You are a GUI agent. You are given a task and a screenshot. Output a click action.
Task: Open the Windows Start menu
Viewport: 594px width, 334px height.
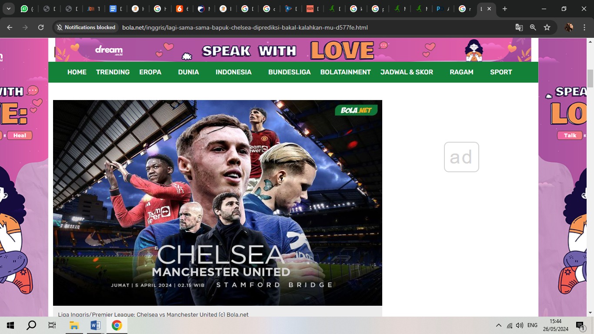pos(10,325)
